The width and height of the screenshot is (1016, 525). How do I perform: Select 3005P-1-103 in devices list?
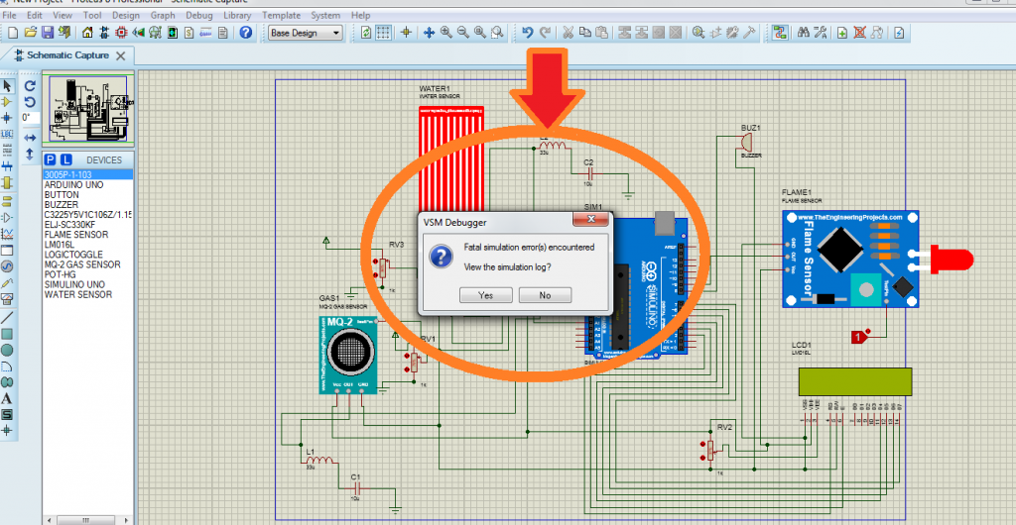click(87, 175)
